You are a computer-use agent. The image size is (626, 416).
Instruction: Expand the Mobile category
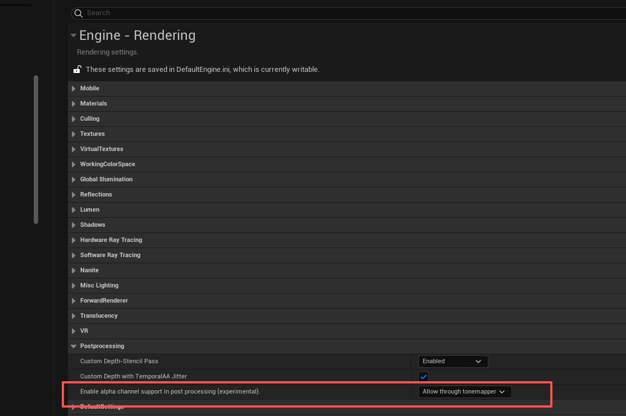74,89
